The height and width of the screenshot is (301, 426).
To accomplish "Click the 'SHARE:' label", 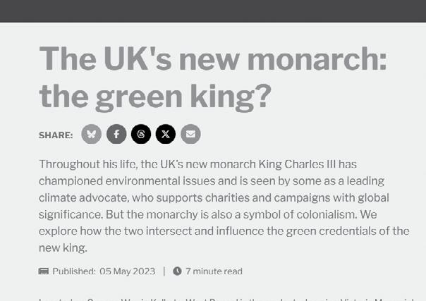I will (56, 135).
